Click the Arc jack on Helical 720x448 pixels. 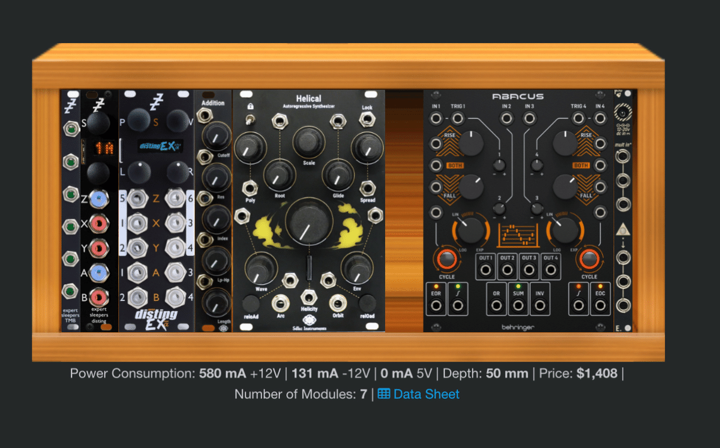click(x=280, y=303)
